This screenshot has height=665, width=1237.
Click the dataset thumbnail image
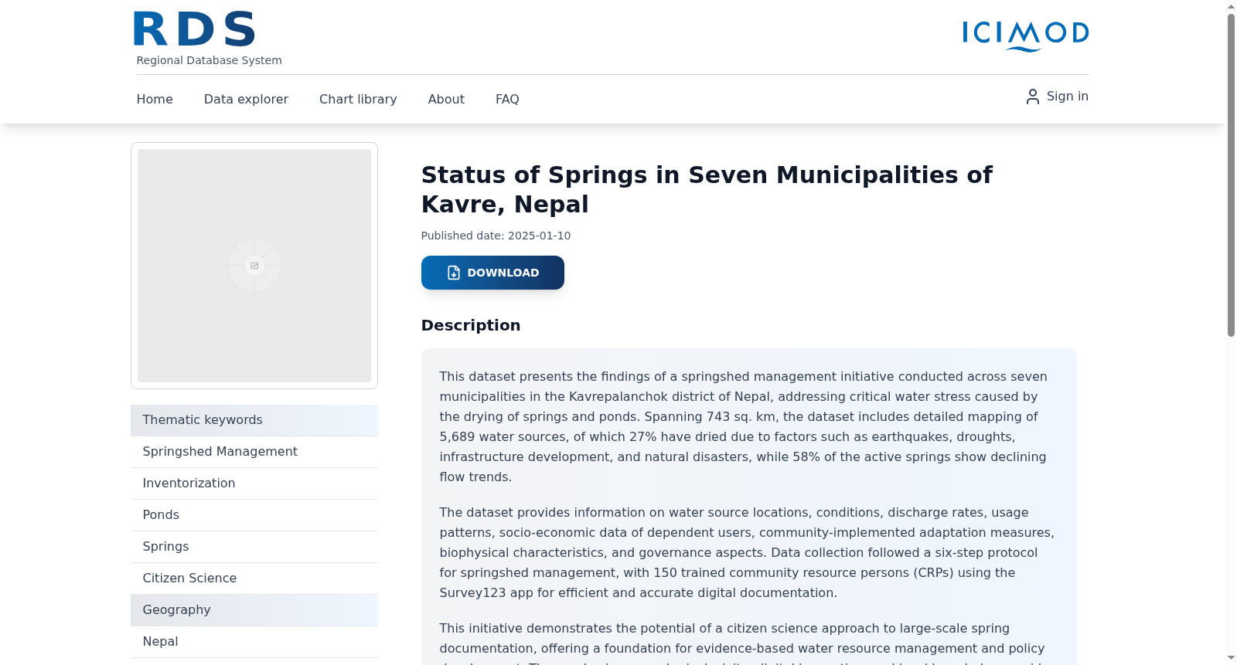pyautogui.click(x=254, y=266)
